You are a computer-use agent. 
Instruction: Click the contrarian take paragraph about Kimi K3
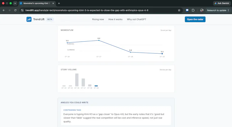click(114, 118)
